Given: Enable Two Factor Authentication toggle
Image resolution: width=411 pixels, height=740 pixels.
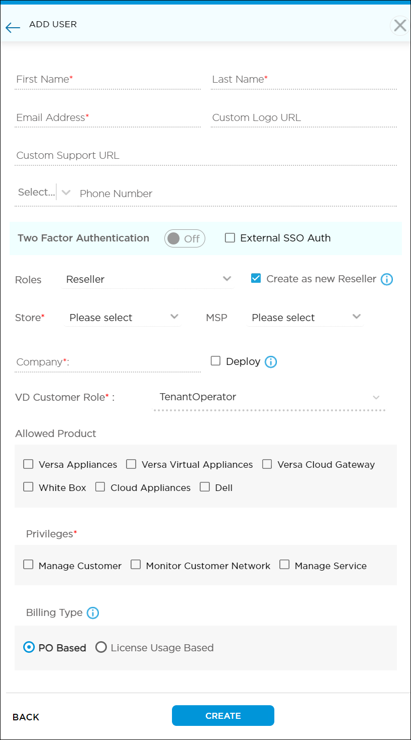Looking at the screenshot, I should (185, 238).
